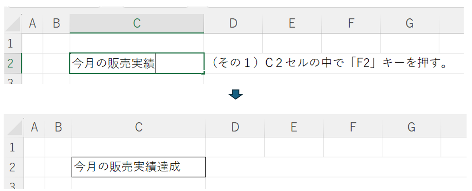Click row 1 header in the lower sheet
Screen dimensions: 472x191
(12, 147)
